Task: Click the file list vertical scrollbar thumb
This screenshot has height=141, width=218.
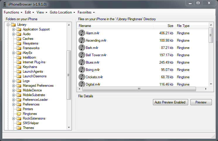Action: [211, 35]
